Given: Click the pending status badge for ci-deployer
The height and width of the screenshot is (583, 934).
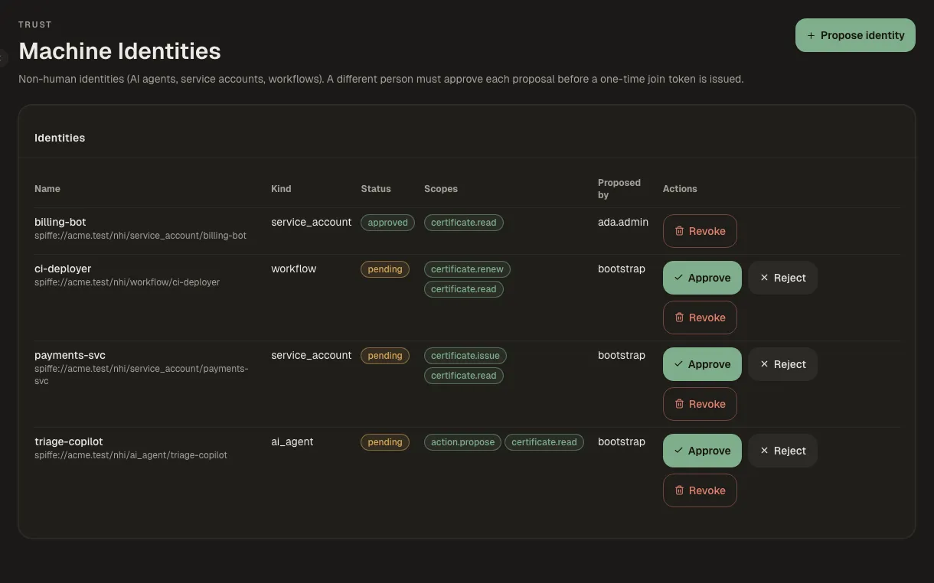Looking at the screenshot, I should tap(385, 269).
